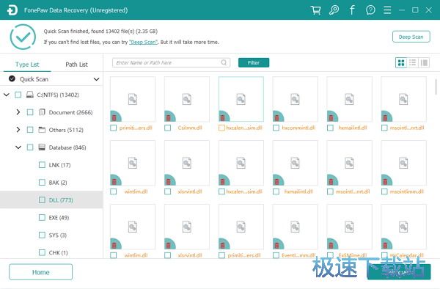Screen dimensions: 440x289
Task: Check the msointlimm.dll file checkbox
Action: pyautogui.click(x=384, y=191)
